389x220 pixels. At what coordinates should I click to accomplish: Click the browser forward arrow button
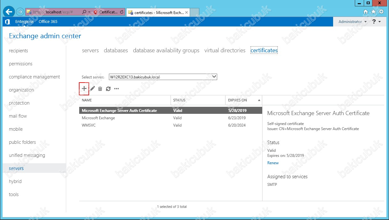tap(20, 12)
